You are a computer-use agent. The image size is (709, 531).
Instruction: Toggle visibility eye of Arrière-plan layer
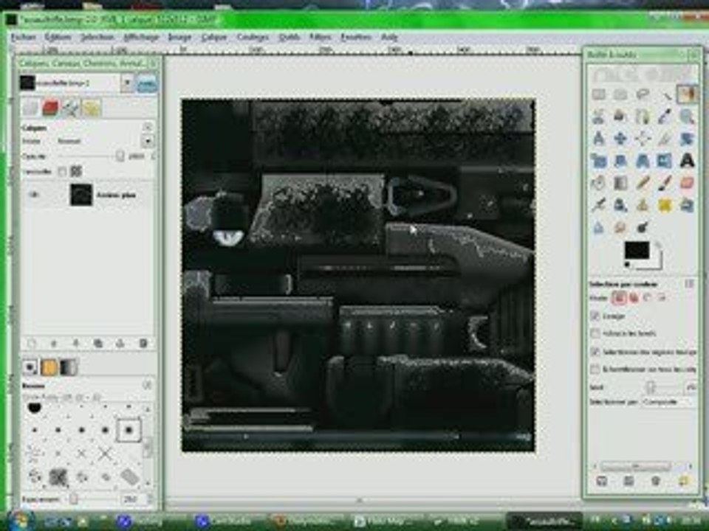[x=34, y=195]
